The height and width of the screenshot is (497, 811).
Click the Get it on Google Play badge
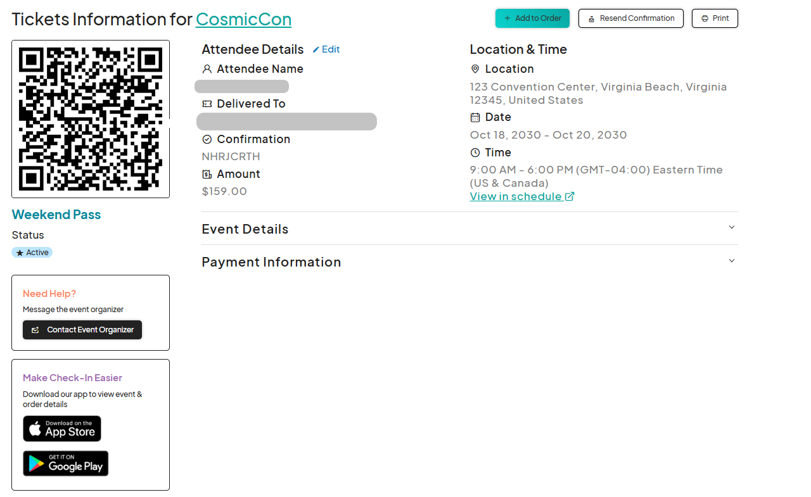[x=65, y=463]
